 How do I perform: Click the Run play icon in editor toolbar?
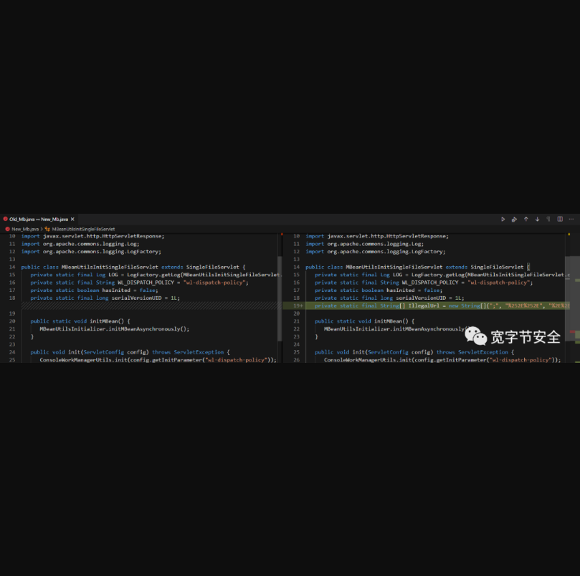503,219
